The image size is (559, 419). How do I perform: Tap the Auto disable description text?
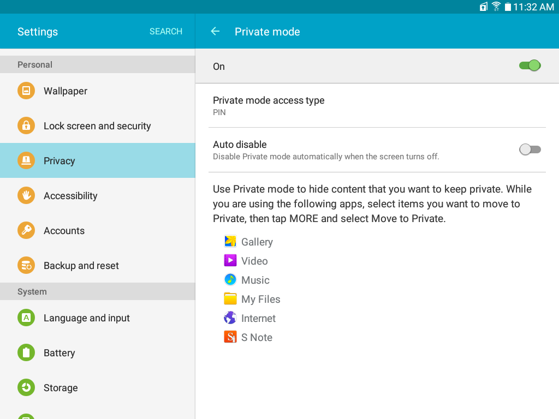click(x=326, y=157)
